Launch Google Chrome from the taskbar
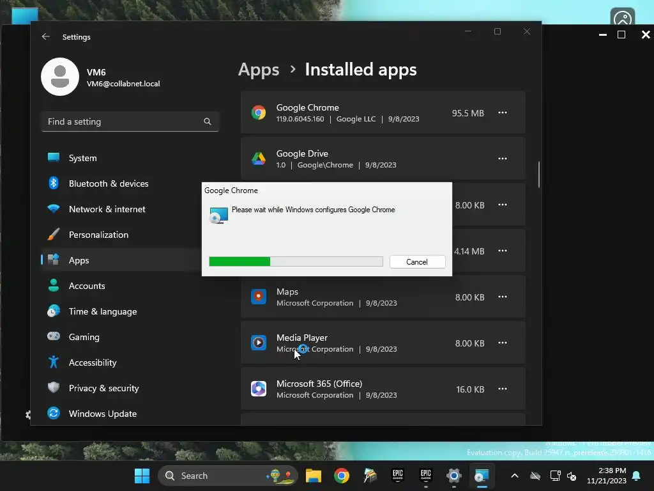Viewport: 654px width, 491px height. click(342, 476)
